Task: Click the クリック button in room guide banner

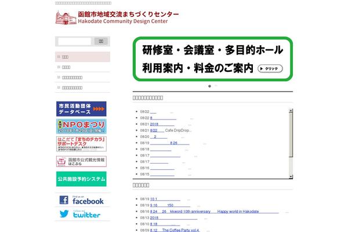Action: pos(270,68)
